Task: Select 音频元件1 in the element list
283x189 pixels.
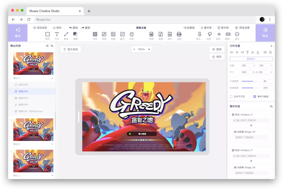Action: click(23, 105)
